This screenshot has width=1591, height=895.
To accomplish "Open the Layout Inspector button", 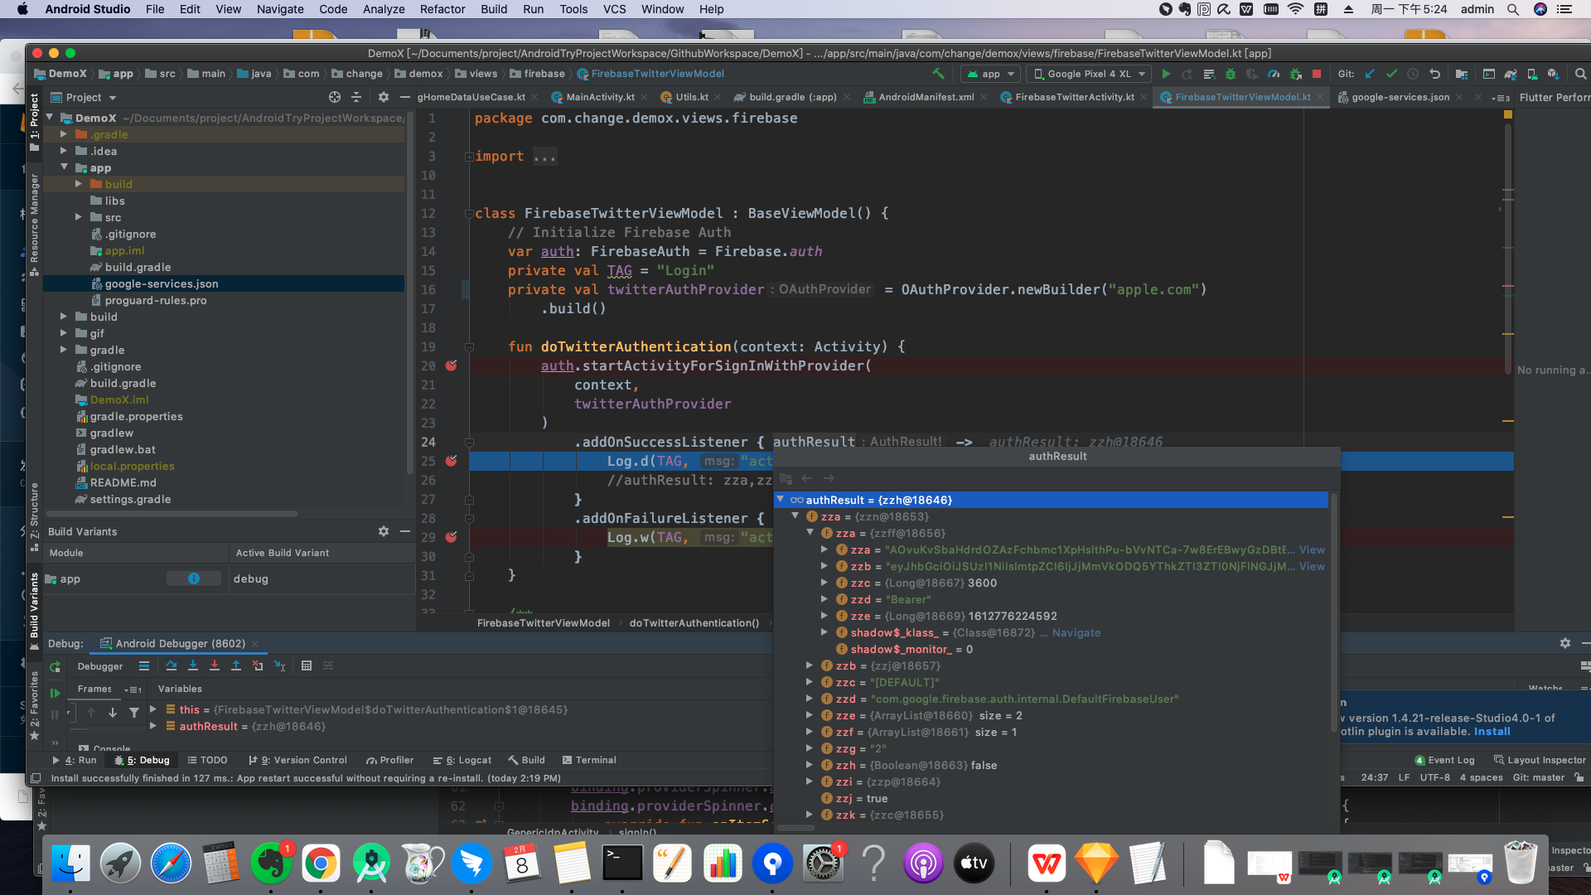I will point(1540,760).
